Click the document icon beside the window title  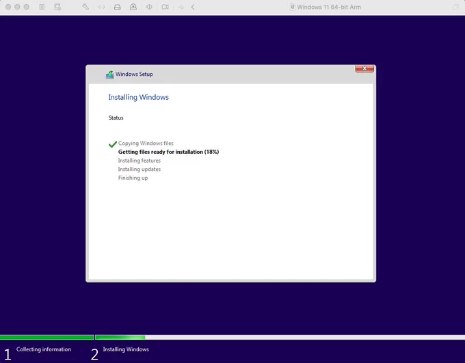[x=293, y=7]
